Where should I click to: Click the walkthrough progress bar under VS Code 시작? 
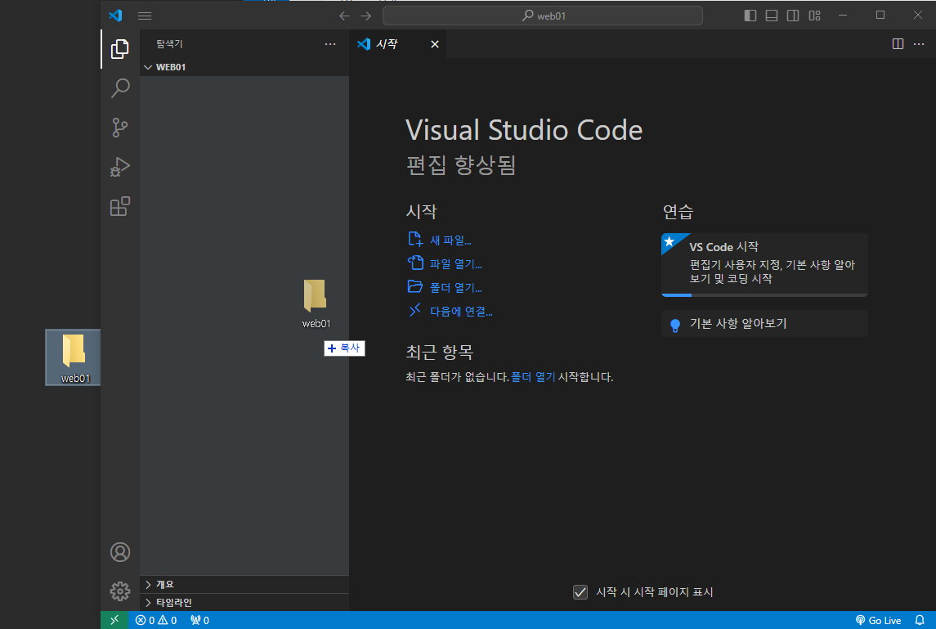764,294
